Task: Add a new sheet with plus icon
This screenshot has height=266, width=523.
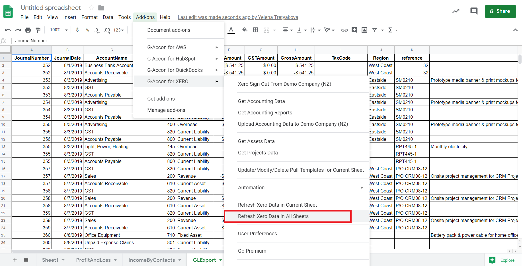Action: point(15,260)
